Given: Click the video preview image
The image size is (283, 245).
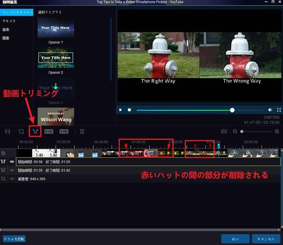Looking at the screenshot, I should tap(199, 56).
